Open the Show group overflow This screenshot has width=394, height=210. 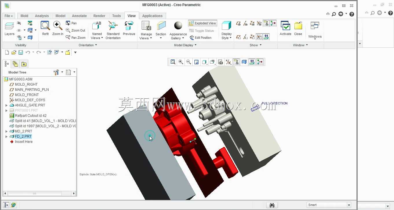(255, 45)
